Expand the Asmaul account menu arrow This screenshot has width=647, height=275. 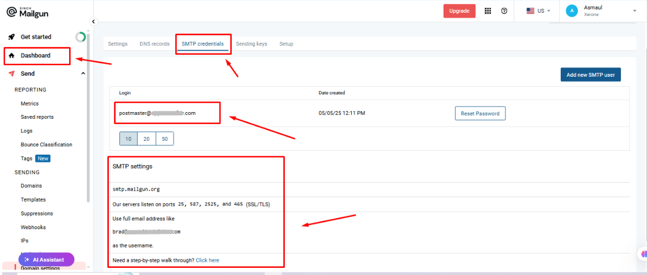tap(635, 11)
